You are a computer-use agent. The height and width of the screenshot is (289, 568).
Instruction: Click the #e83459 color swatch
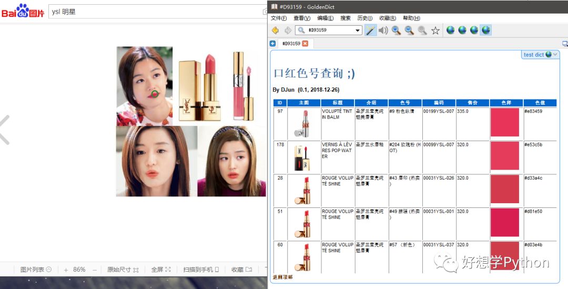[504, 122]
